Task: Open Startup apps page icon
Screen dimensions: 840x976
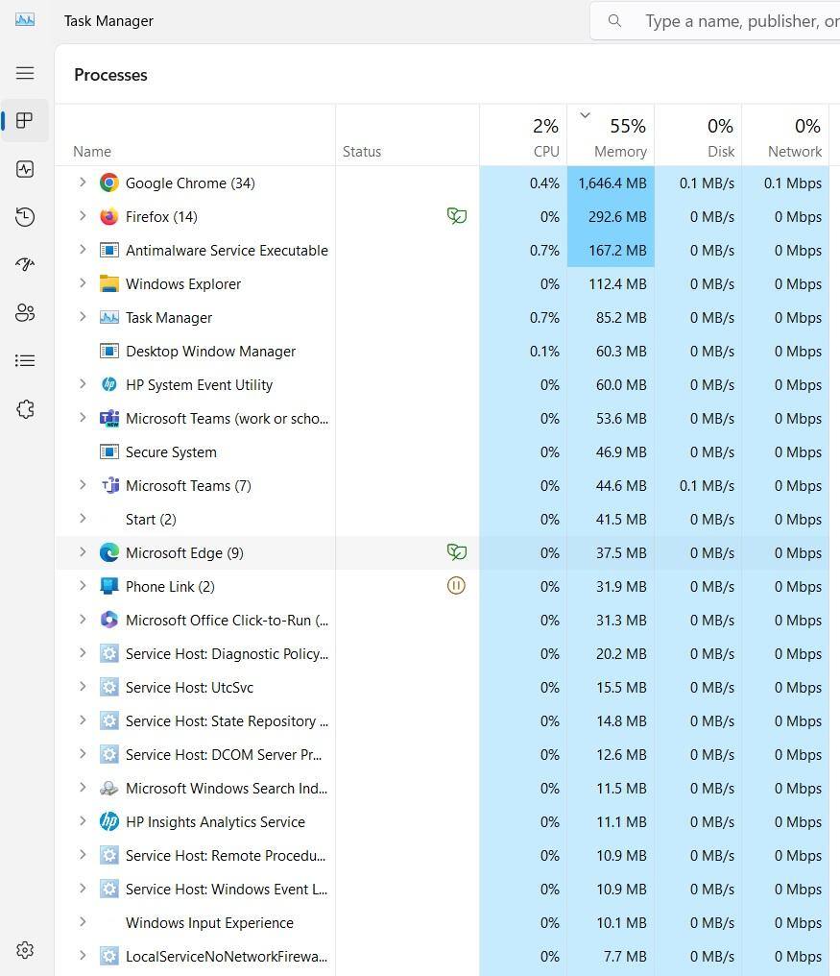Action: (25, 264)
